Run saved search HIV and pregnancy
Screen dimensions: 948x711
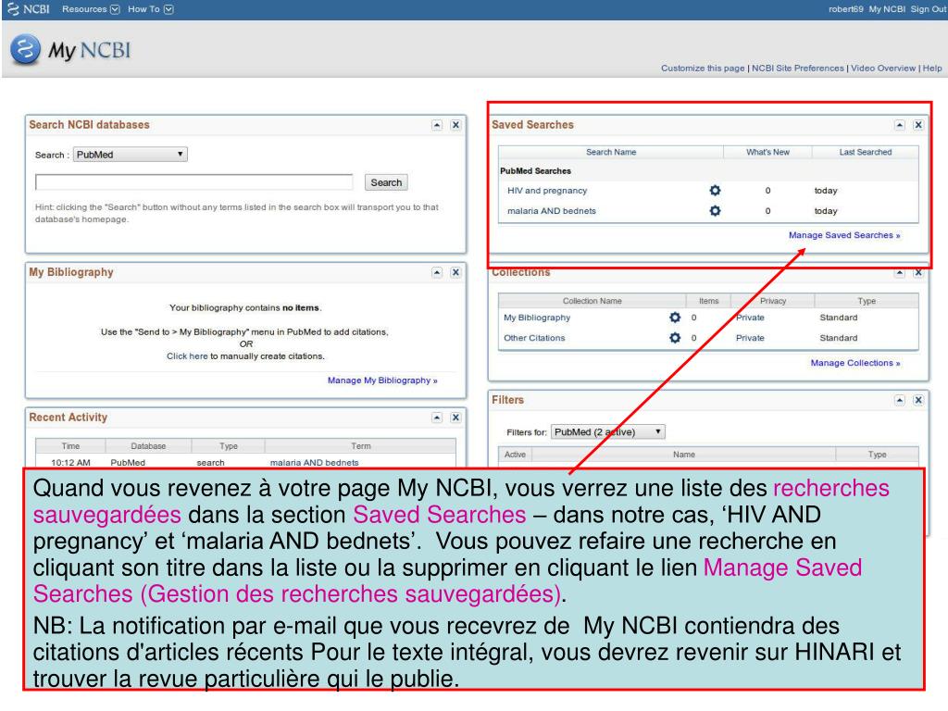(547, 191)
